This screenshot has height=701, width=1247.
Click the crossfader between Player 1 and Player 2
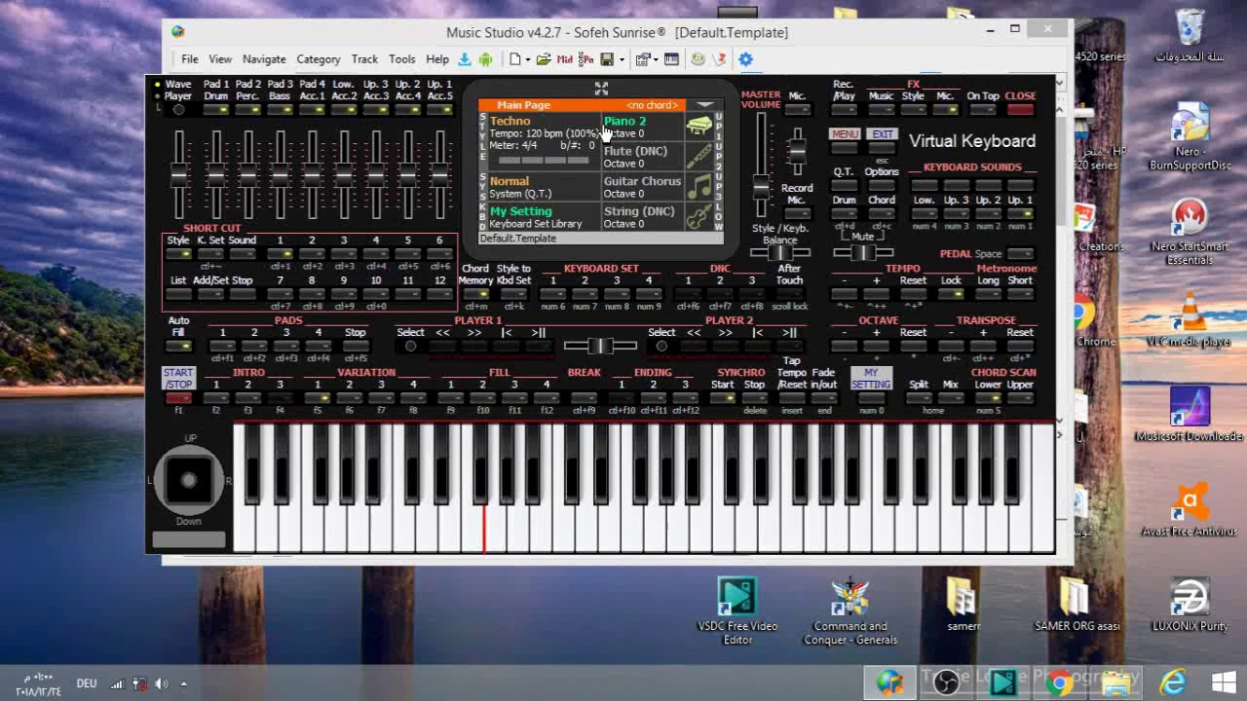[600, 346]
